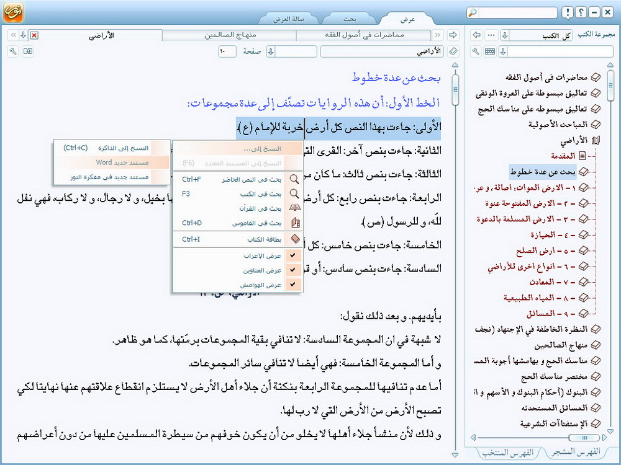Click the Noor application logo icon
The height and width of the screenshot is (465, 621).
point(13,12)
